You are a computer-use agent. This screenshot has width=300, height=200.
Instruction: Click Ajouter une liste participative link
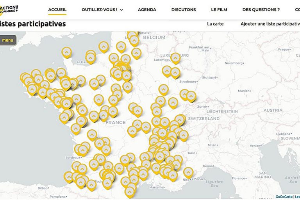tap(270, 24)
